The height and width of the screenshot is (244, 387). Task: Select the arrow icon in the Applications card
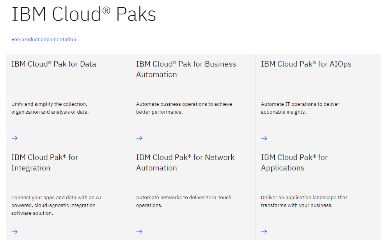click(264, 232)
